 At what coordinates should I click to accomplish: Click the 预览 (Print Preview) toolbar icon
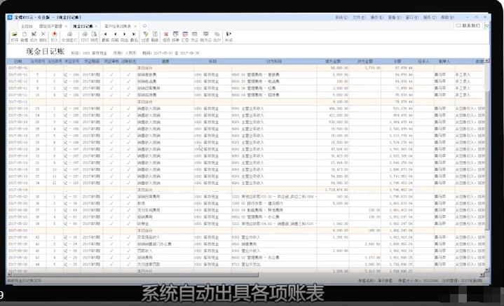[x=95, y=36]
